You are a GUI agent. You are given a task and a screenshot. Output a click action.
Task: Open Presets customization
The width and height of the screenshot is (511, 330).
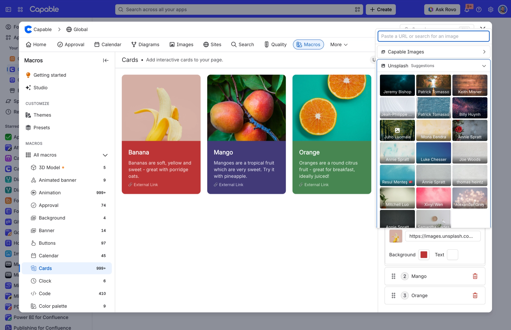tap(67, 127)
